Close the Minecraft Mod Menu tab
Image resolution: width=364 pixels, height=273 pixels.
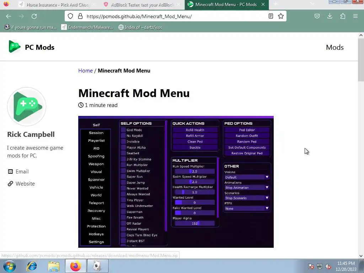(x=263, y=4)
